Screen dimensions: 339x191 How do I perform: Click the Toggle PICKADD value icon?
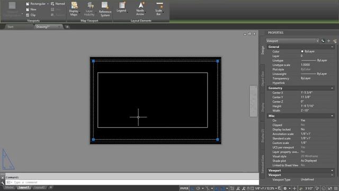pyautogui.click(x=323, y=41)
